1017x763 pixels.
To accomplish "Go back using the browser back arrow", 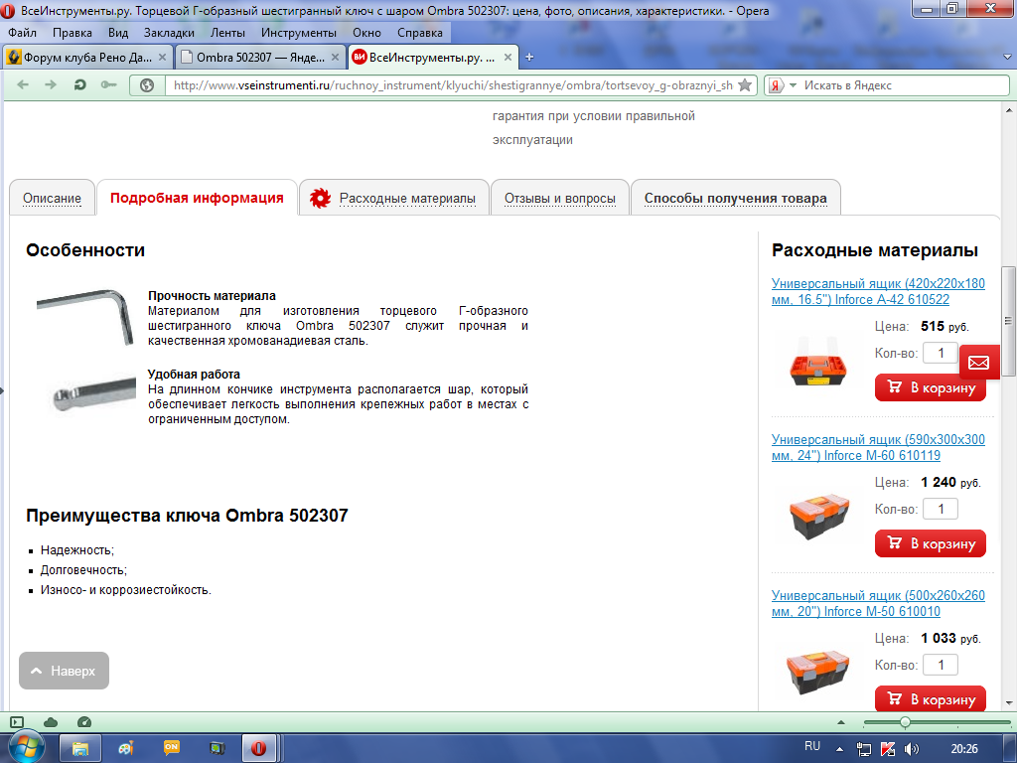I will coord(23,85).
